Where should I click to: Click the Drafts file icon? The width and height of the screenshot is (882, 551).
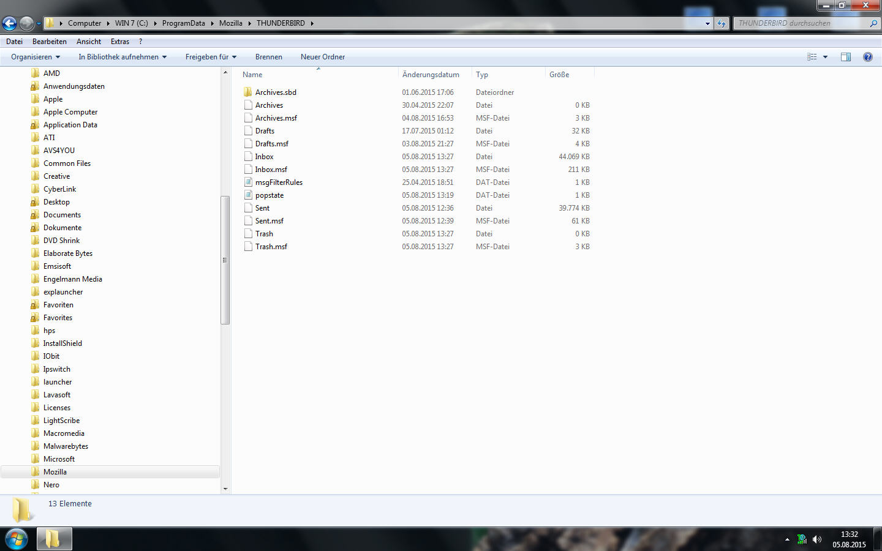(248, 130)
